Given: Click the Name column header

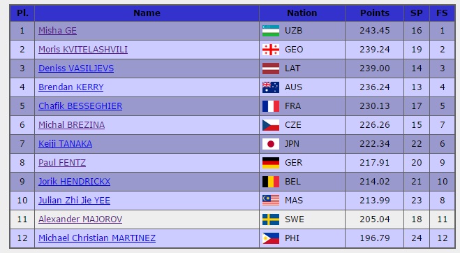Looking at the screenshot, I should click(147, 13).
